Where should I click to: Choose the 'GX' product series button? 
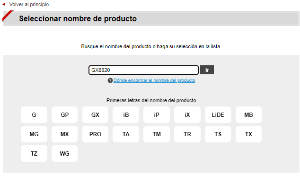(x=95, y=115)
